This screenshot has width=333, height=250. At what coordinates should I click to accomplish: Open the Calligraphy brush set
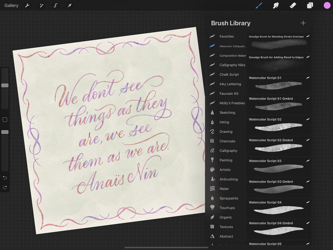coord(228,151)
